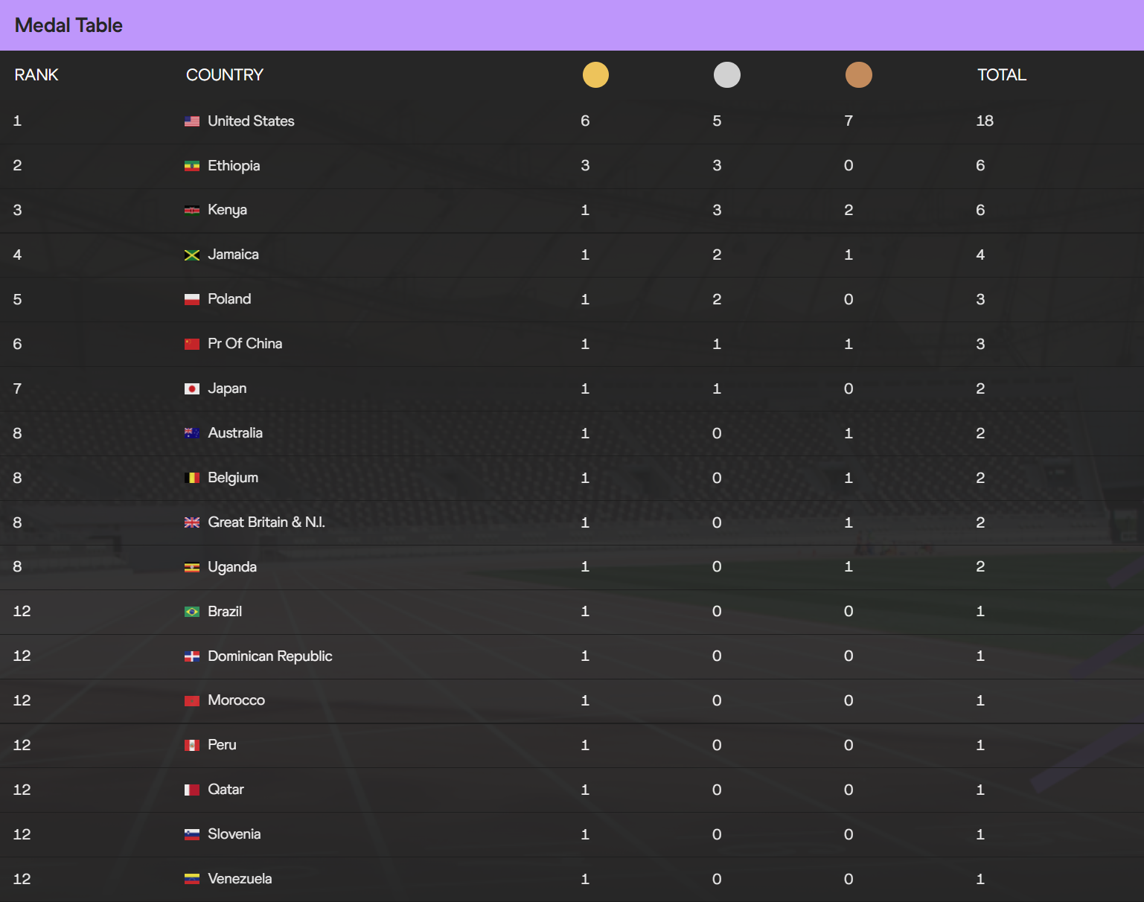The width and height of the screenshot is (1144, 902).
Task: Click the Venezuela flag icon
Action: coord(192,879)
